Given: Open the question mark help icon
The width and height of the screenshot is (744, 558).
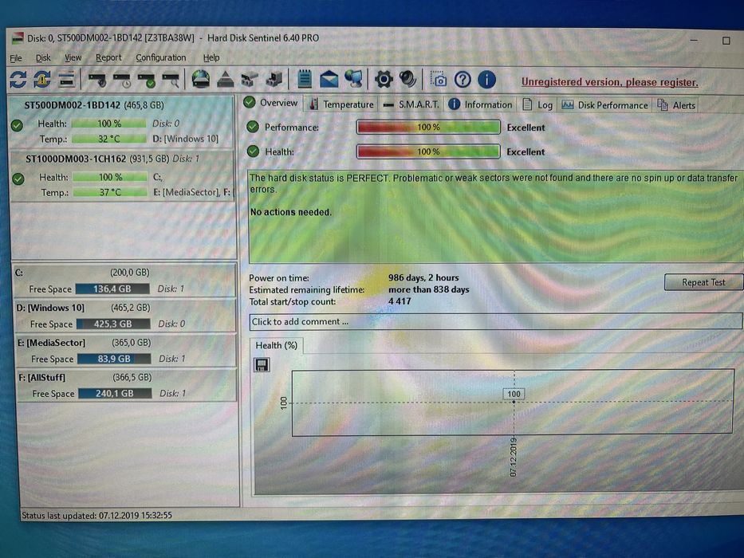Looking at the screenshot, I should [463, 80].
